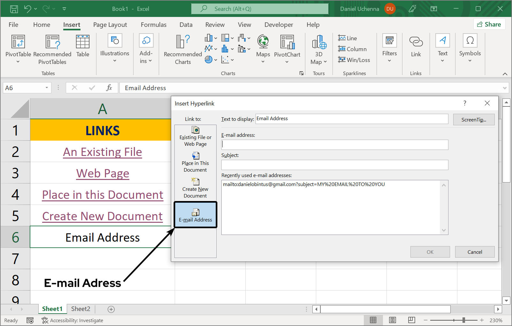Open the Illustrations dropdown
The image size is (512, 326).
pos(115,48)
